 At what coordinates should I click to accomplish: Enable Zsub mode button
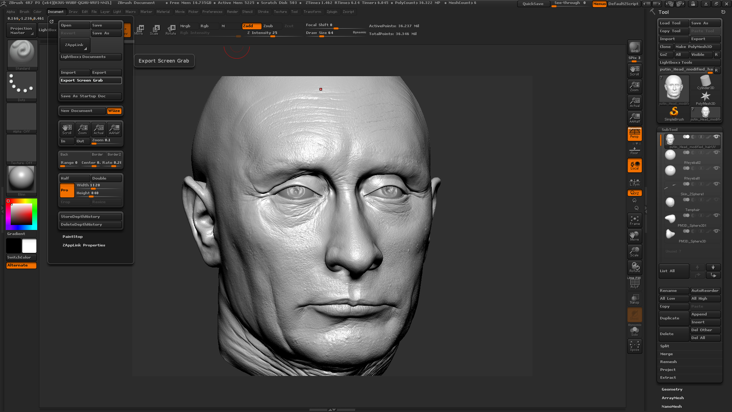point(272,26)
